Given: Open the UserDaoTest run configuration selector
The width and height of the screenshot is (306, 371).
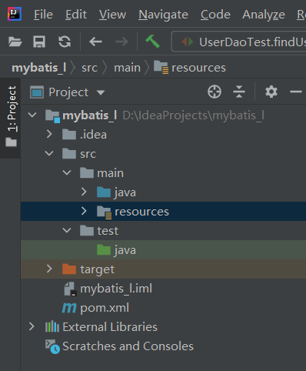Looking at the screenshot, I should pyautogui.click(x=239, y=42).
